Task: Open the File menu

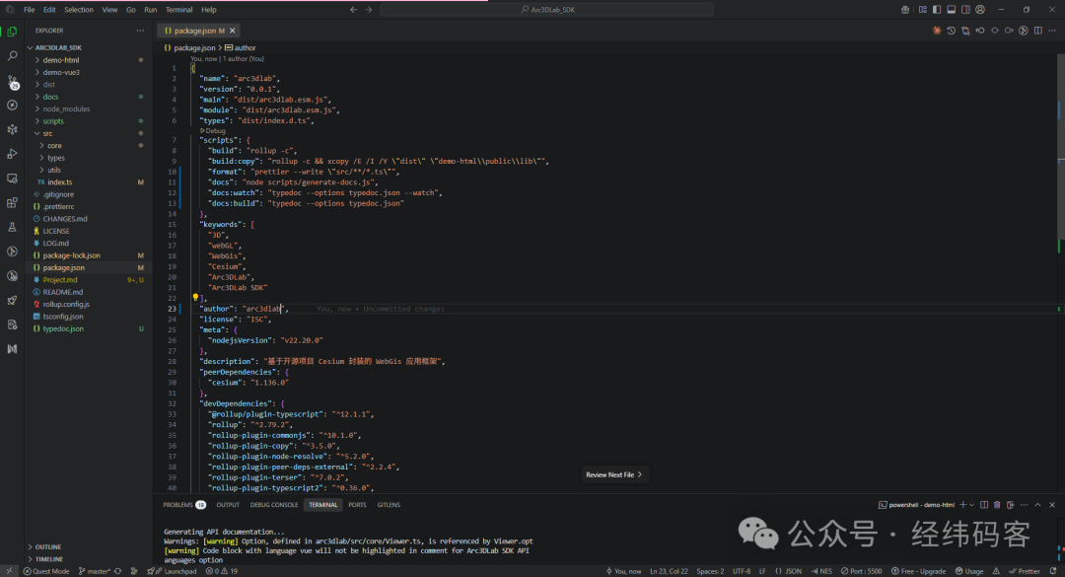Action: pos(30,10)
